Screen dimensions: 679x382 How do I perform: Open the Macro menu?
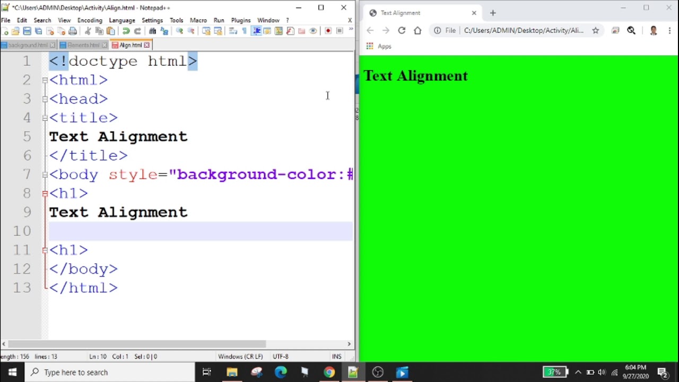click(x=198, y=20)
